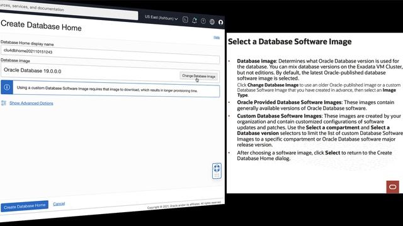Click the copyright footer text
Screen dimensions: 403x226
pos(184,205)
